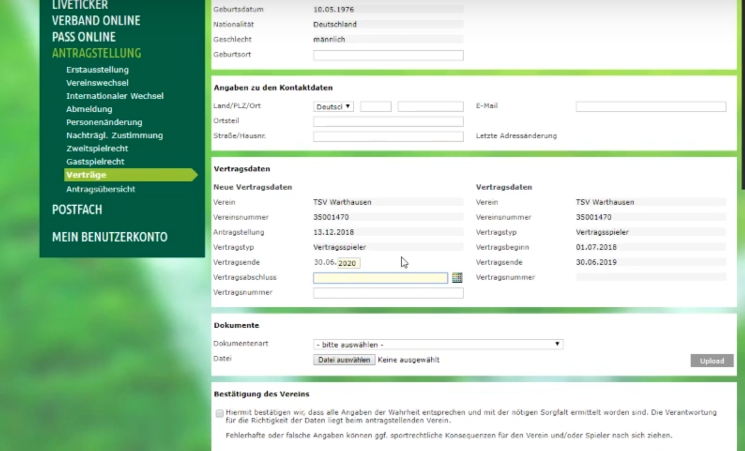Open Abmeldung in the sidebar
Image resolution: width=745 pixels, height=451 pixels.
click(x=89, y=109)
